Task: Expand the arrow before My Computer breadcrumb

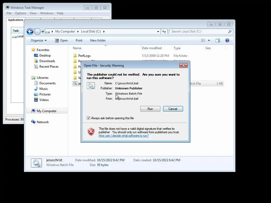Action: [x=52, y=32]
